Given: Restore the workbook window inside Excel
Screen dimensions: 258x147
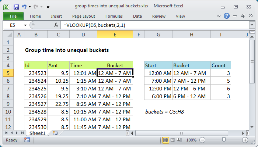Looking at the screenshot, I should 243,16.
